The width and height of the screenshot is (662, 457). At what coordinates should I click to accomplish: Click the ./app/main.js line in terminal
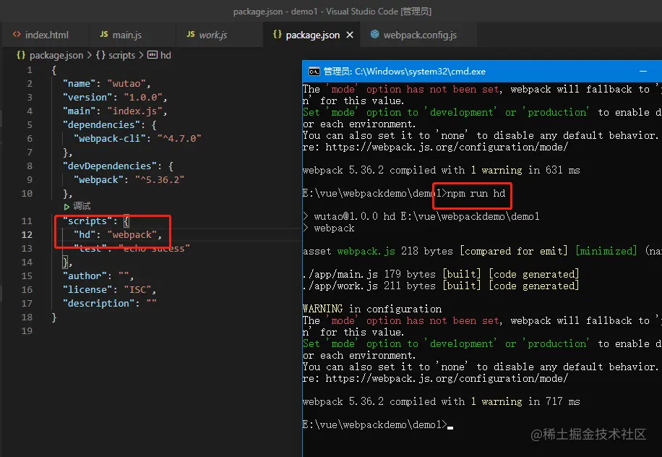click(441, 275)
